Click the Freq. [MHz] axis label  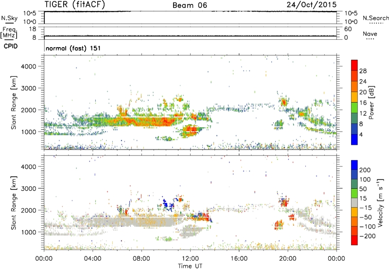9,33
